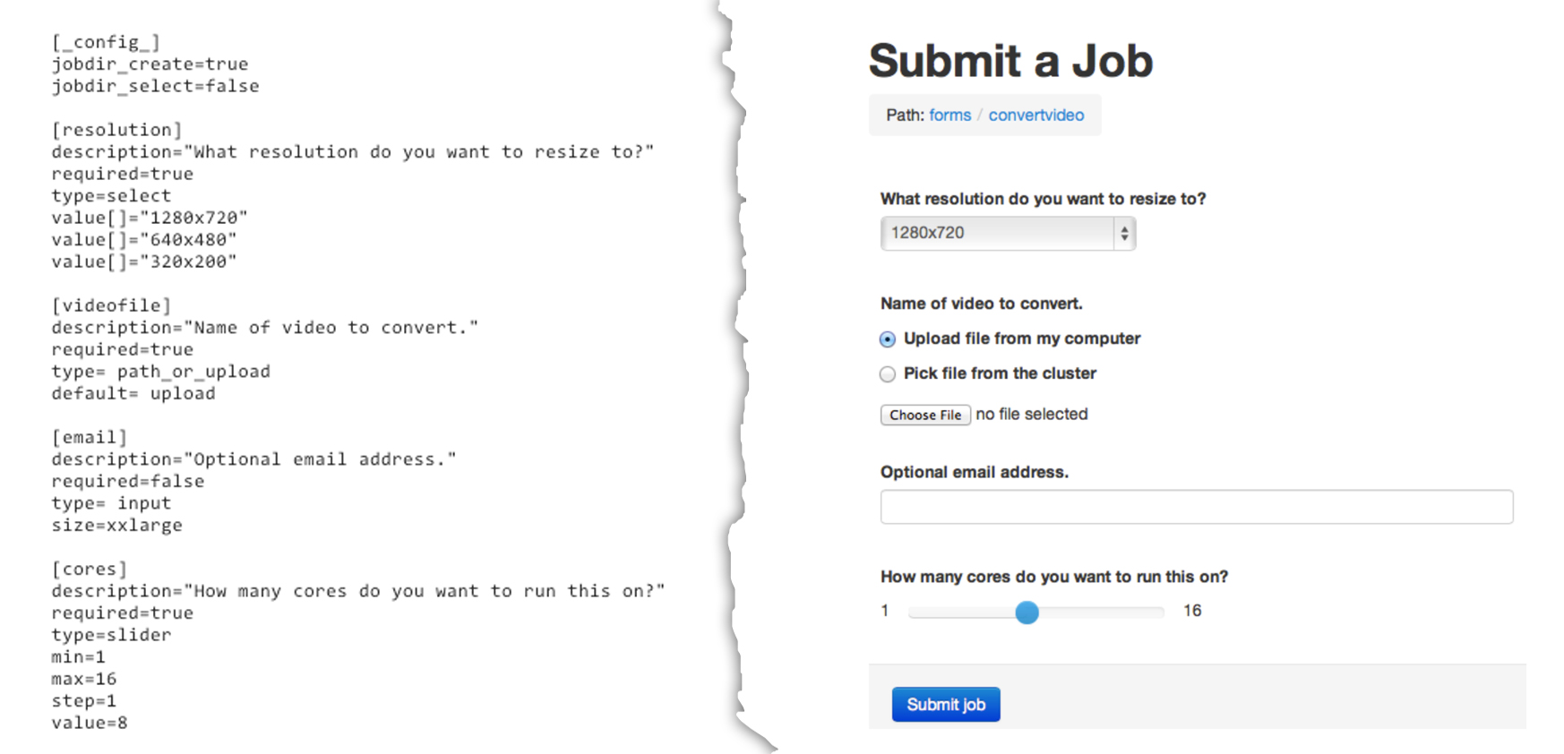Click the Pick file from the cluster label
Viewport: 1564px width, 754px height.
pyautogui.click(x=1000, y=373)
